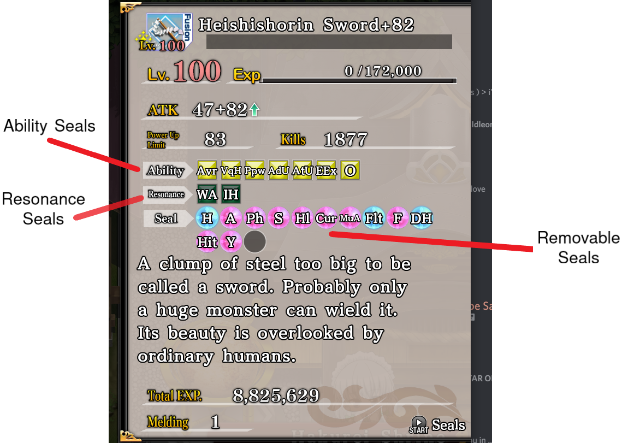634x443 pixels.
Task: Click the IH resonance seal
Action: click(231, 194)
